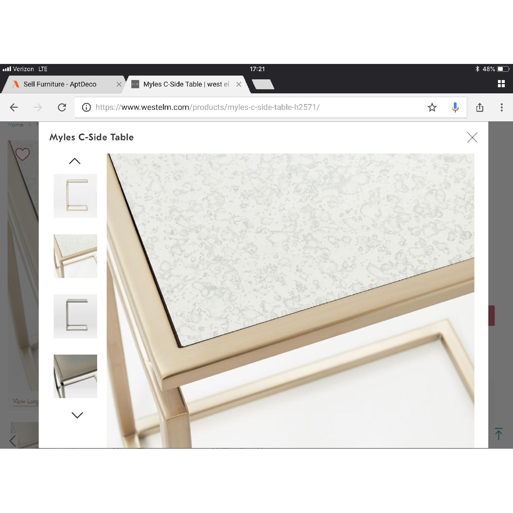
Task: Navigate back using the back arrow
Action: (x=14, y=107)
